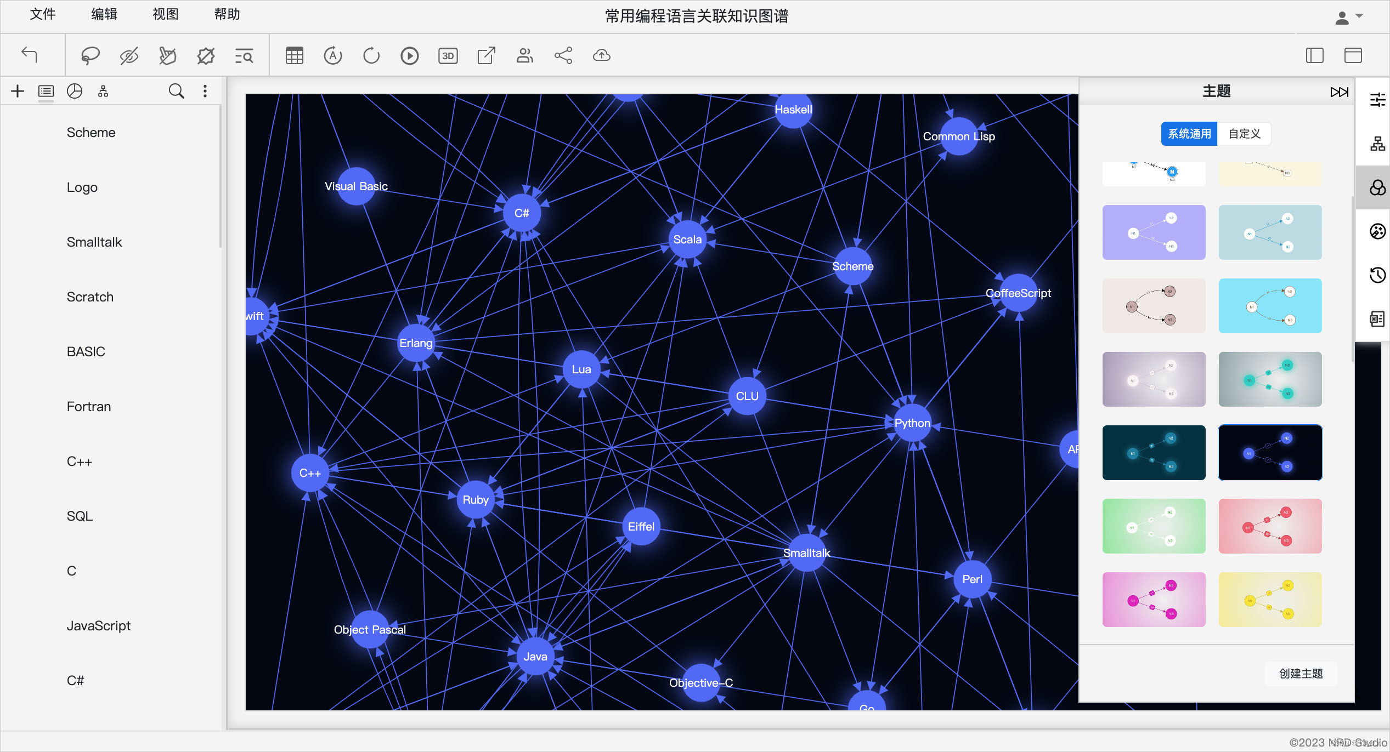Open the effects wand panel
Viewport: 1390px width, 752px height.
[1377, 231]
